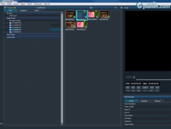Open the View(V) menu

(x=16, y=4)
